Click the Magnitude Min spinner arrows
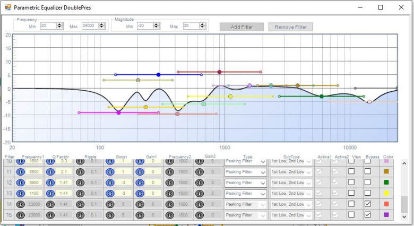The image size is (414, 226). pyautogui.click(x=157, y=25)
